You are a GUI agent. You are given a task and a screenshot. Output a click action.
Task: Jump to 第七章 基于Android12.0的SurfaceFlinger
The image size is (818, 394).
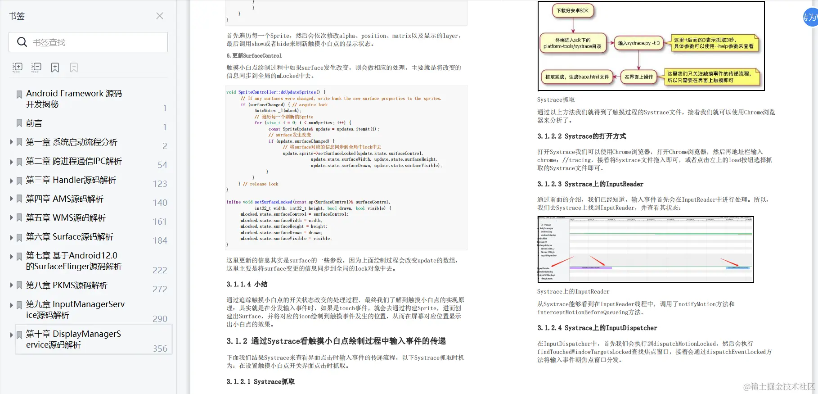74,261
